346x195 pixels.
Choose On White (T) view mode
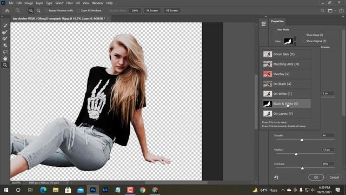[287, 94]
